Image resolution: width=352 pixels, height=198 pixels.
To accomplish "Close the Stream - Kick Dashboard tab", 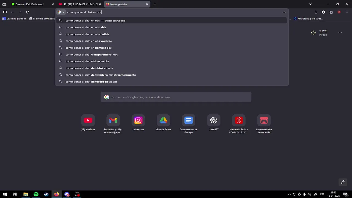I will tap(53, 4).
